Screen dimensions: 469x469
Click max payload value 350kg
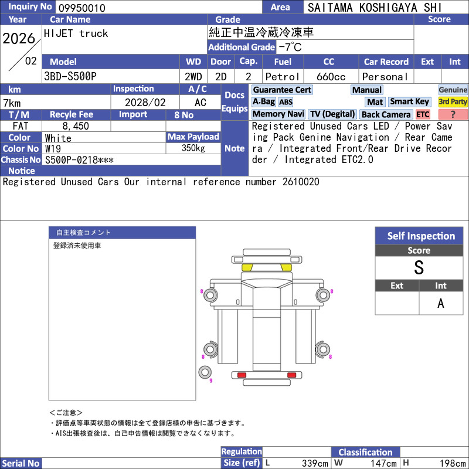click(193, 148)
